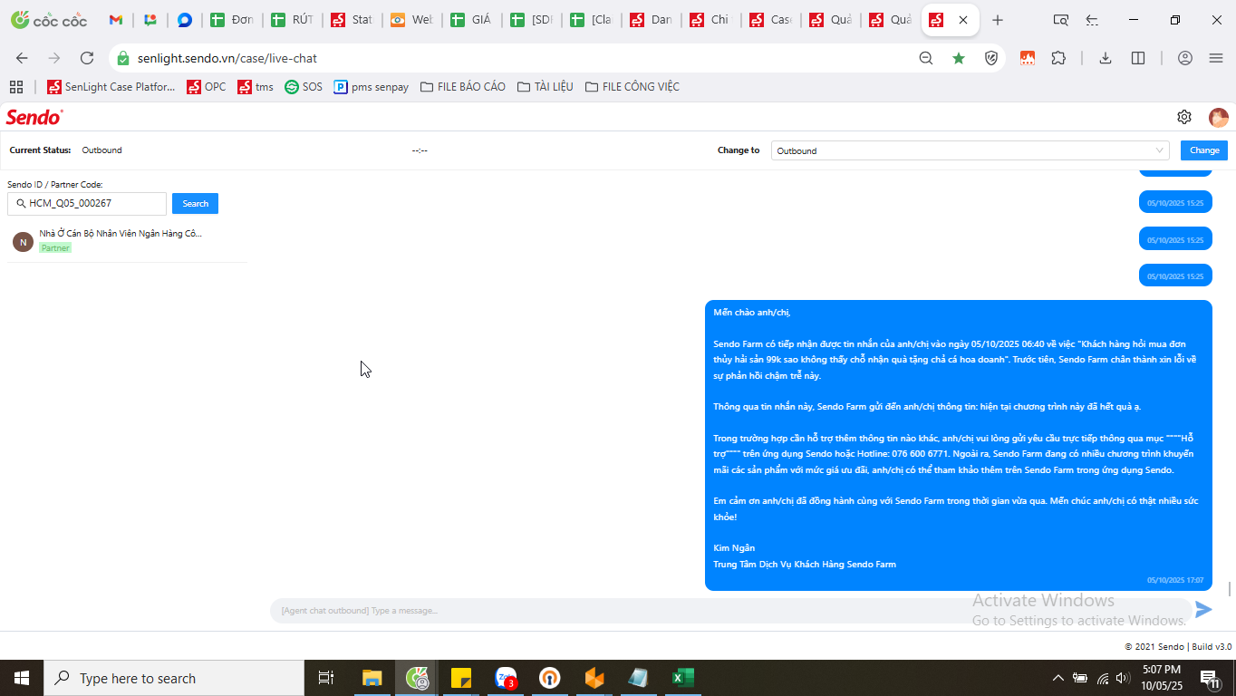The height and width of the screenshot is (696, 1236).
Task: Switch to the 'Stat' Sendo tab
Action: point(352,20)
